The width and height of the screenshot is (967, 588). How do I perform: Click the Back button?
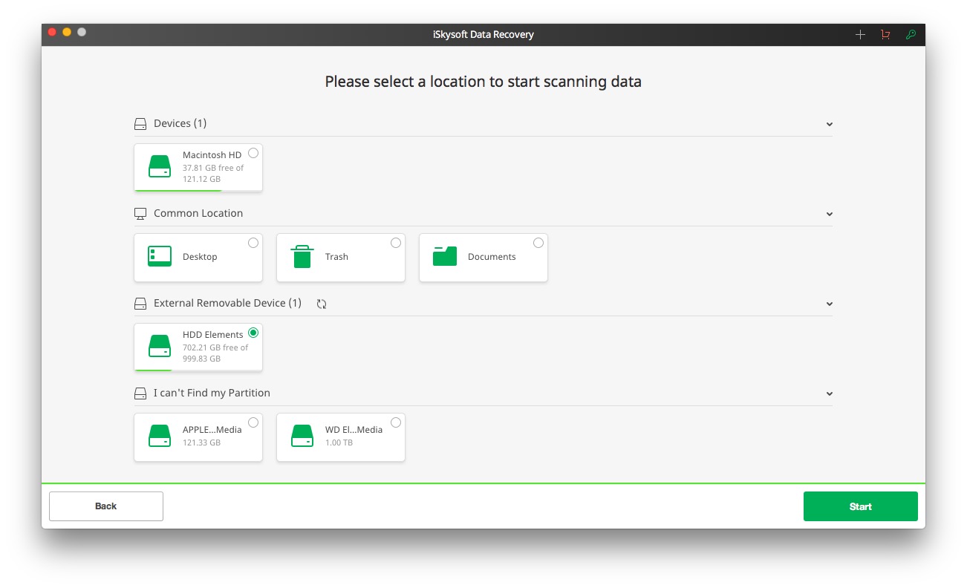[x=106, y=506]
